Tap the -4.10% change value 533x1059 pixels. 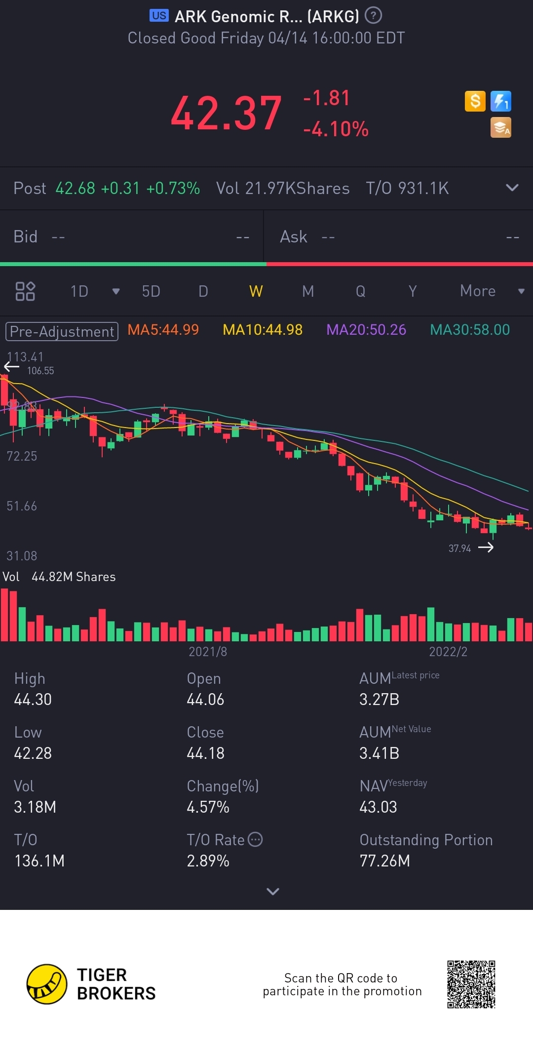336,129
